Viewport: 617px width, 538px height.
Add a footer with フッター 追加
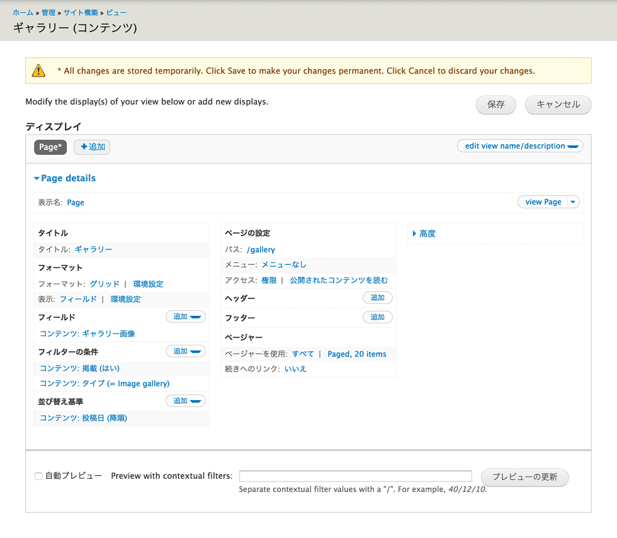pos(377,317)
